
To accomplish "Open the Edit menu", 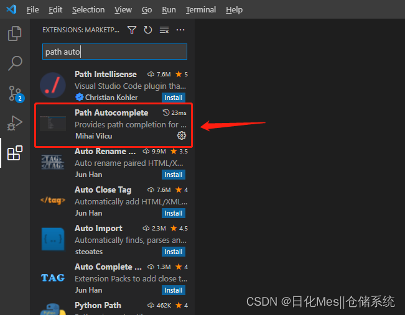I will [x=55, y=10].
